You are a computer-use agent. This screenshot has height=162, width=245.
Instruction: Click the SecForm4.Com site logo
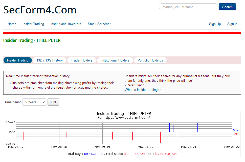coord(40,10)
